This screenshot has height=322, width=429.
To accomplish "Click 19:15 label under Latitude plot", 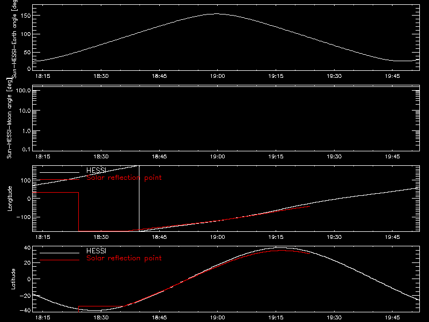I will 276,318.
